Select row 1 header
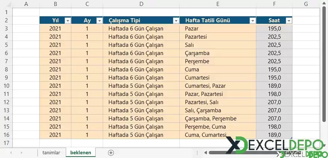The width and height of the screenshot is (328, 158). (6, 12)
